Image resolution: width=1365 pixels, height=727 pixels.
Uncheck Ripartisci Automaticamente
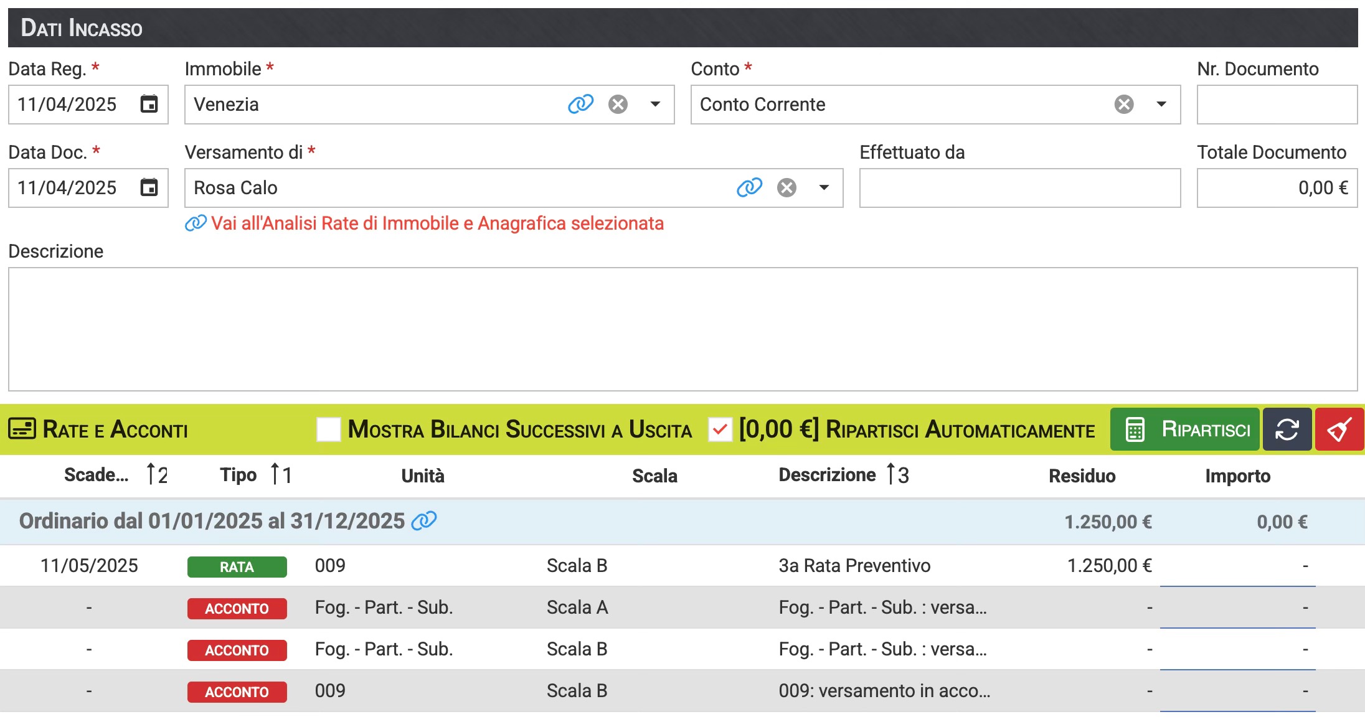tap(720, 429)
